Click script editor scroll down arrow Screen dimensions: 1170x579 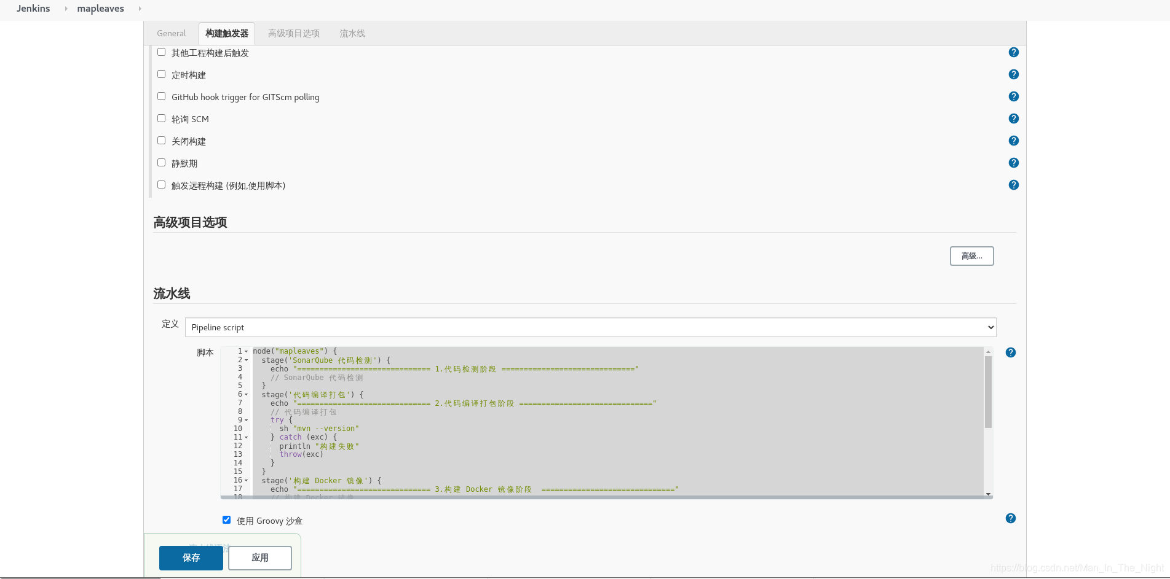pyautogui.click(x=988, y=494)
